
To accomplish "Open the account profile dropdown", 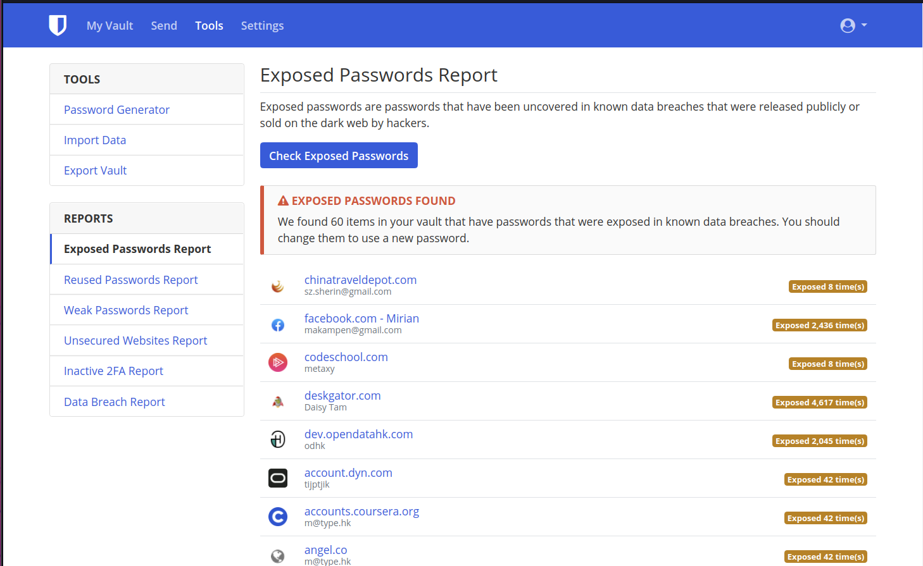I will (853, 25).
